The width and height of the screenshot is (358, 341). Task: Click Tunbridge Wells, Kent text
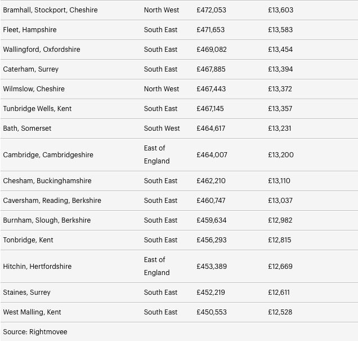tap(37, 109)
